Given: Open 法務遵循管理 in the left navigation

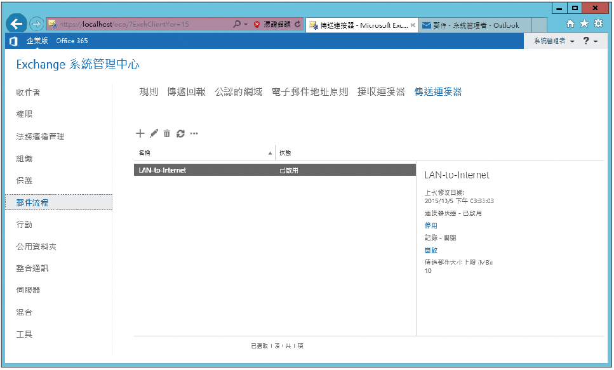Looking at the screenshot, I should coord(40,136).
